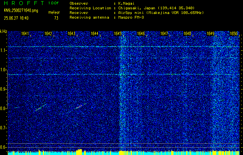Click the AirSpy mini receiver description

pos(161,13)
